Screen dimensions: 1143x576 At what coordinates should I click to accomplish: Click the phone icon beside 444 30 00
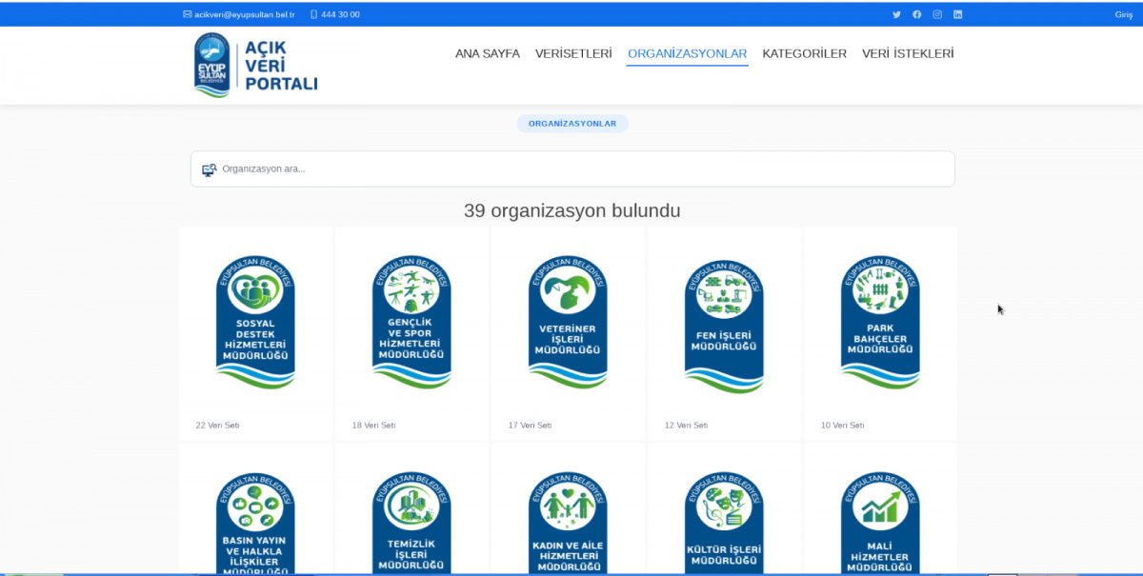pos(313,14)
